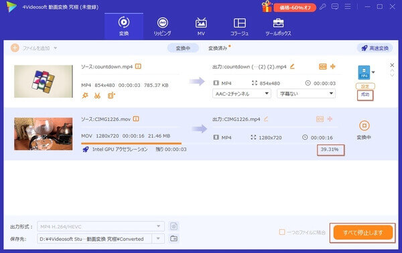This screenshot has width=402, height=253.
Task: Click the 4Videosoft app logo
Action: click(x=11, y=7)
